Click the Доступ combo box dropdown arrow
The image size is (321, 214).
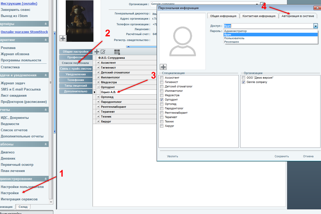[316, 26]
